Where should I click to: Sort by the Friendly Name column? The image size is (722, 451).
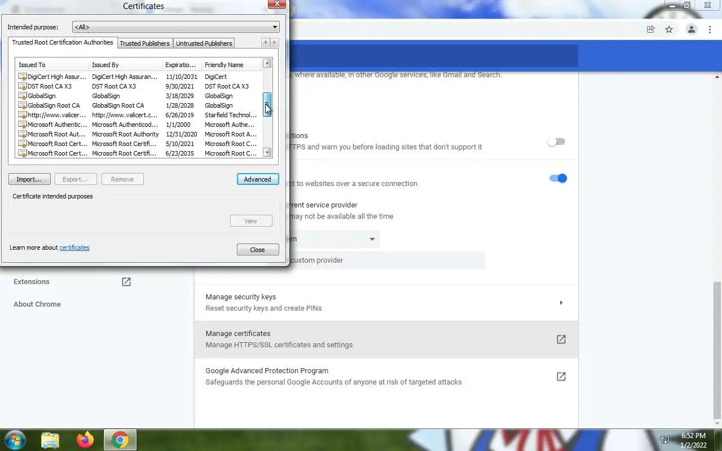231,65
